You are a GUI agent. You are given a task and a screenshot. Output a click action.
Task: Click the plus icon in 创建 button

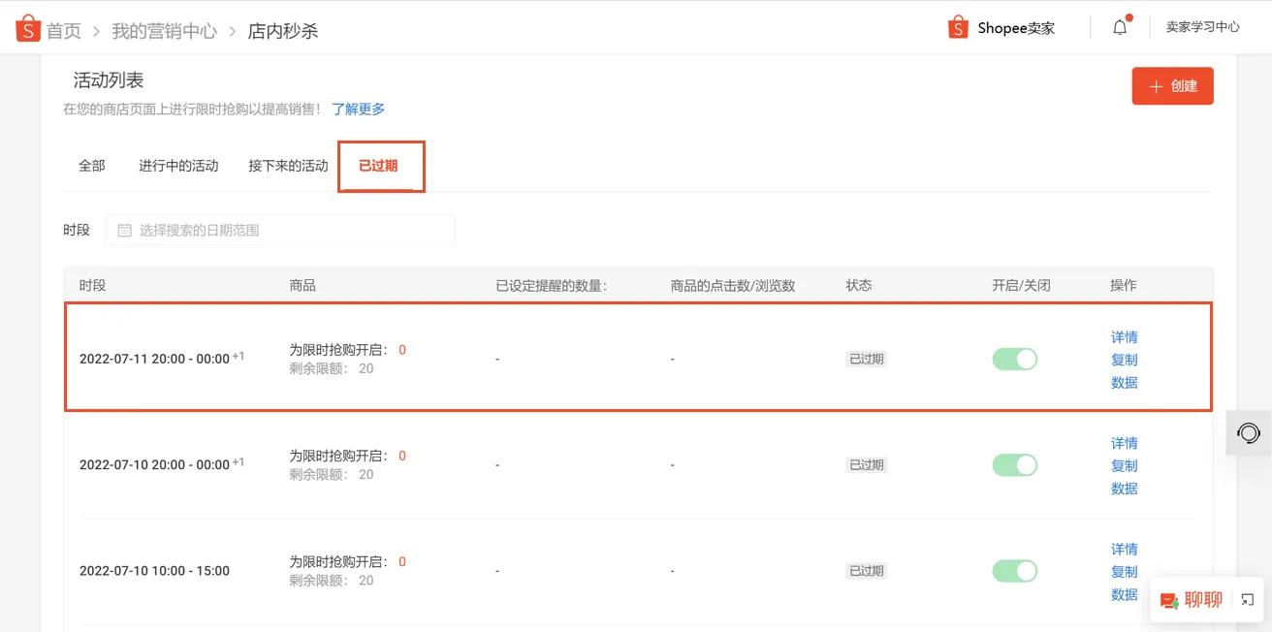(1155, 85)
